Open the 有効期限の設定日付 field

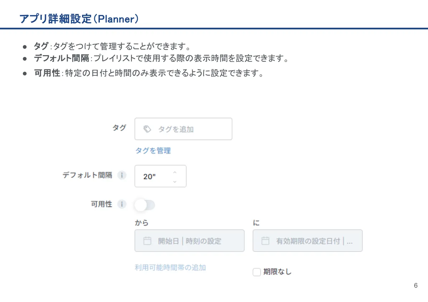click(x=307, y=241)
